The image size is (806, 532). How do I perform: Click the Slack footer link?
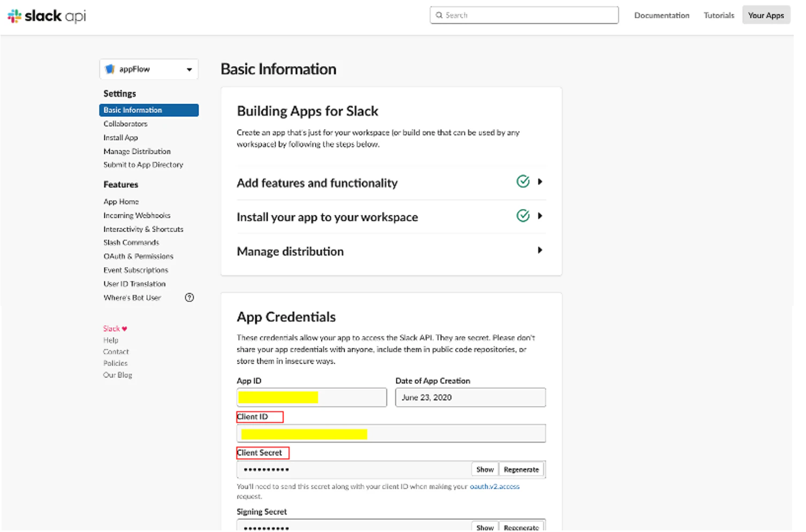[x=115, y=329]
